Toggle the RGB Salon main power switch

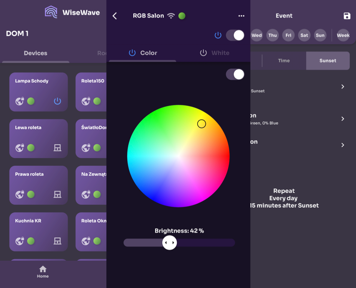click(x=235, y=35)
